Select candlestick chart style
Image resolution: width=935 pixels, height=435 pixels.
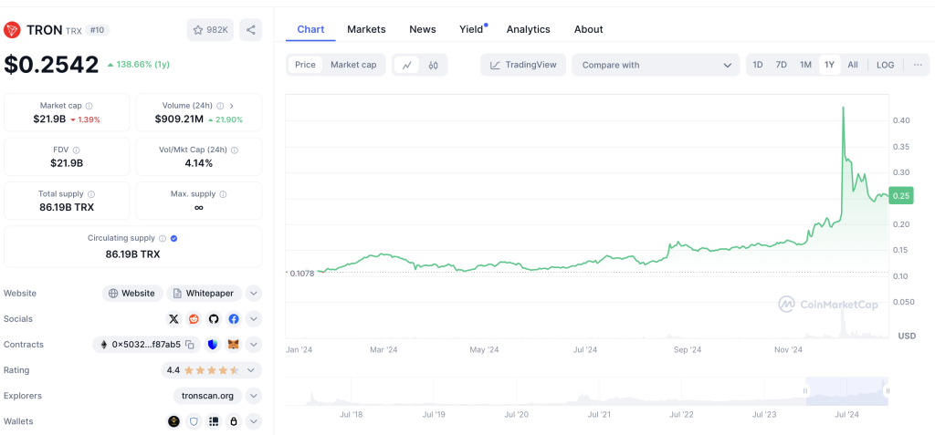point(434,65)
